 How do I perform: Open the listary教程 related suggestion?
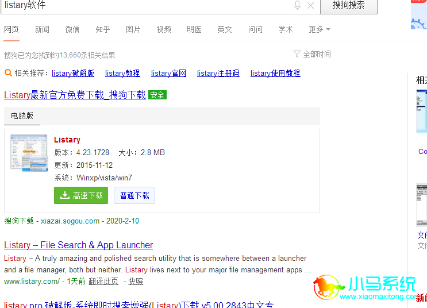click(122, 73)
